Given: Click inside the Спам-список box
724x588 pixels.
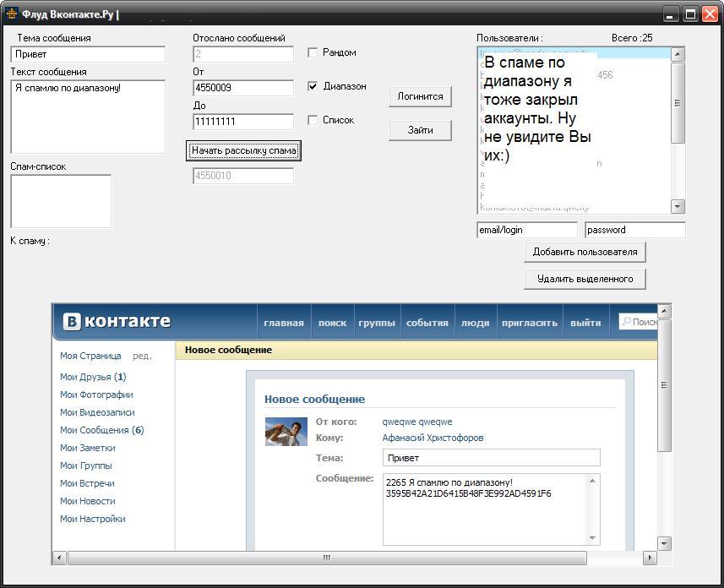Looking at the screenshot, I should click(61, 201).
